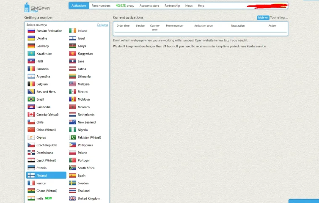Click the Ireland flag icon
The width and height of the screenshot is (319, 203).
[72, 31]
